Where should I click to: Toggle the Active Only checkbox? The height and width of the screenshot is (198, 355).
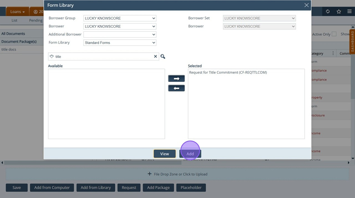click(x=334, y=34)
